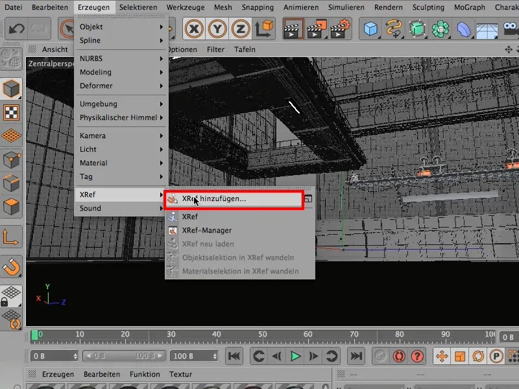This screenshot has height=389, width=519.
Task: Open the MoGraph menu
Action: coord(469,7)
